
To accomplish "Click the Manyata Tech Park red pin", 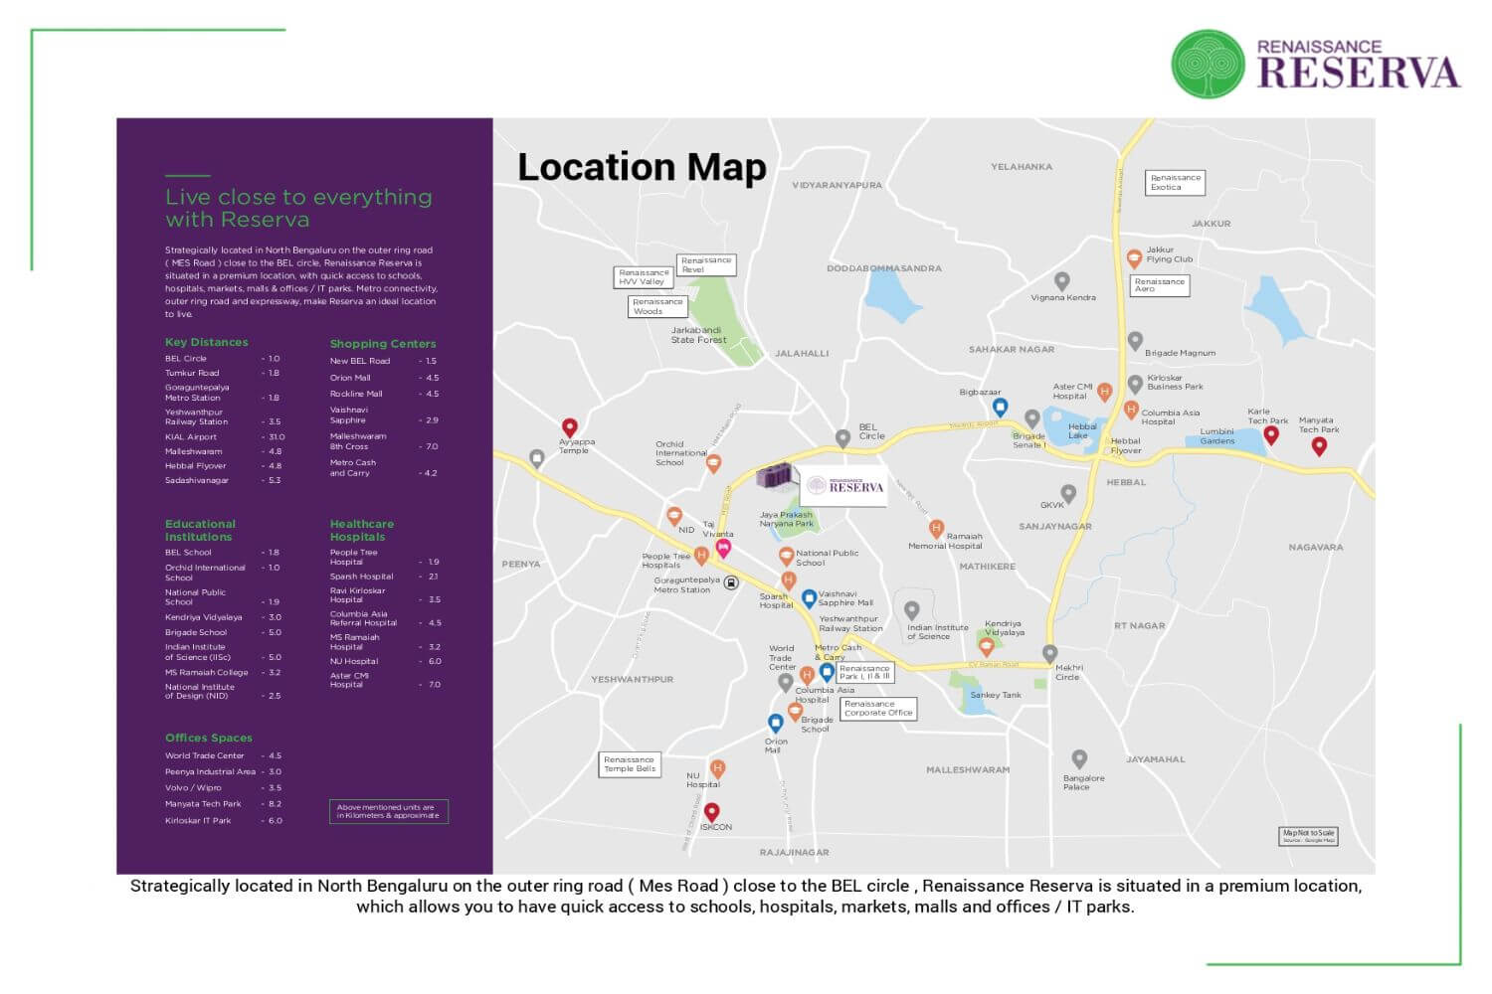I will pyautogui.click(x=1319, y=447).
